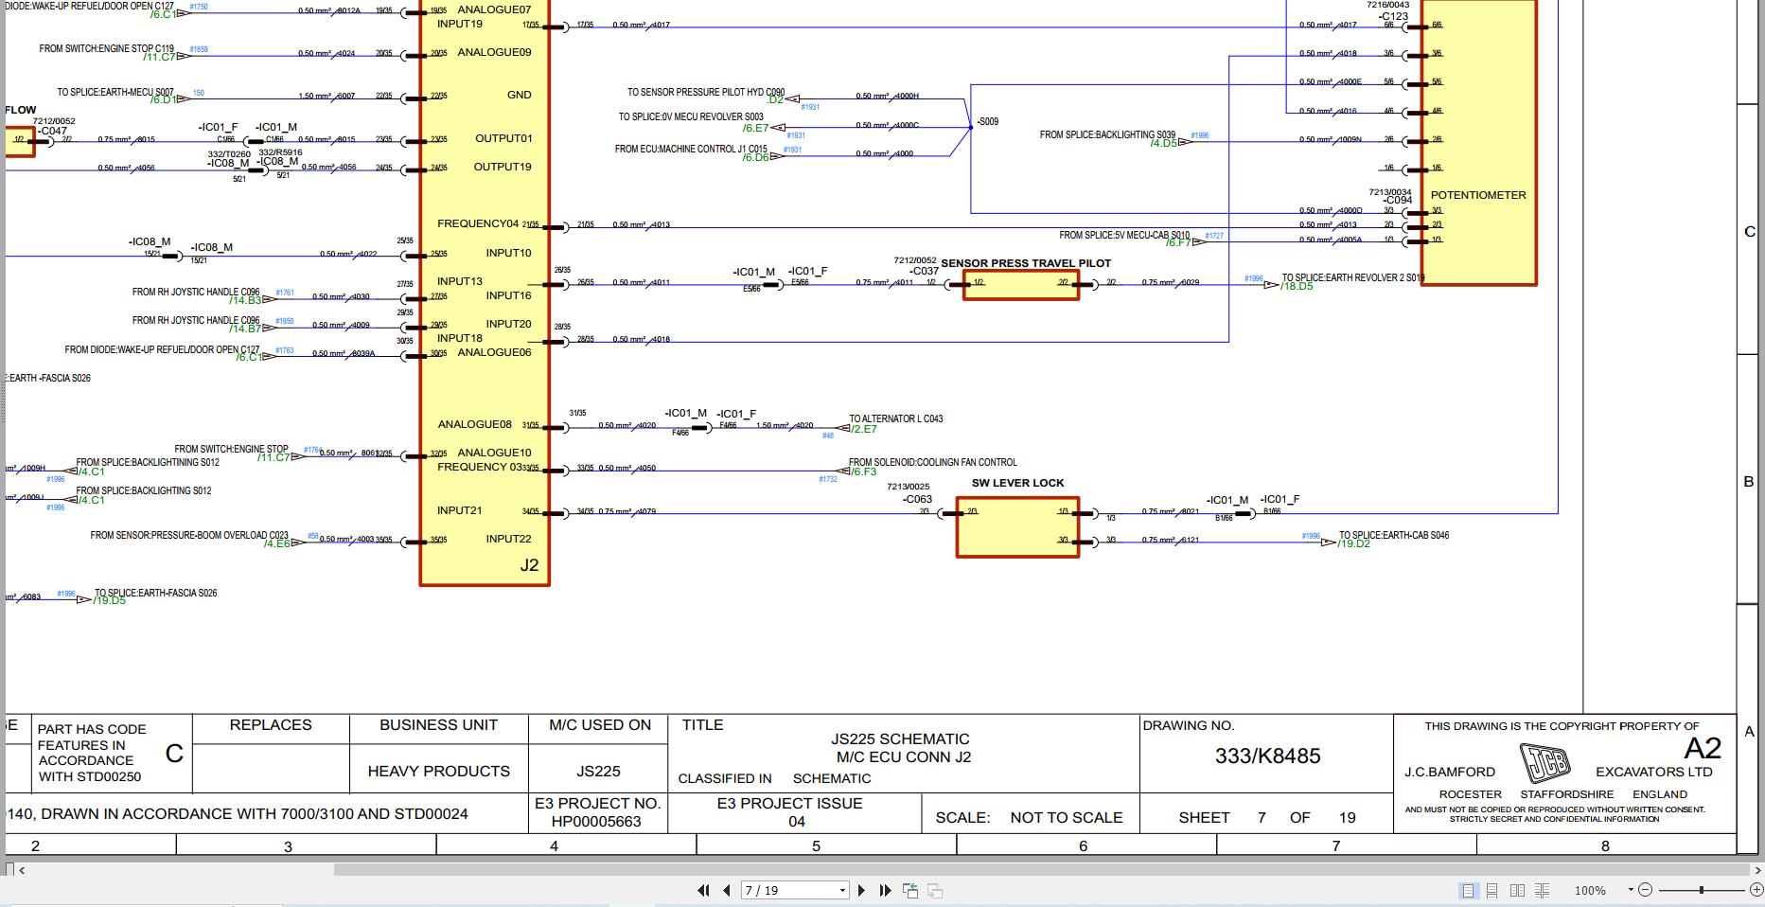The height and width of the screenshot is (907, 1765).
Task: Go to next page with the arrow icon
Action: point(861,890)
